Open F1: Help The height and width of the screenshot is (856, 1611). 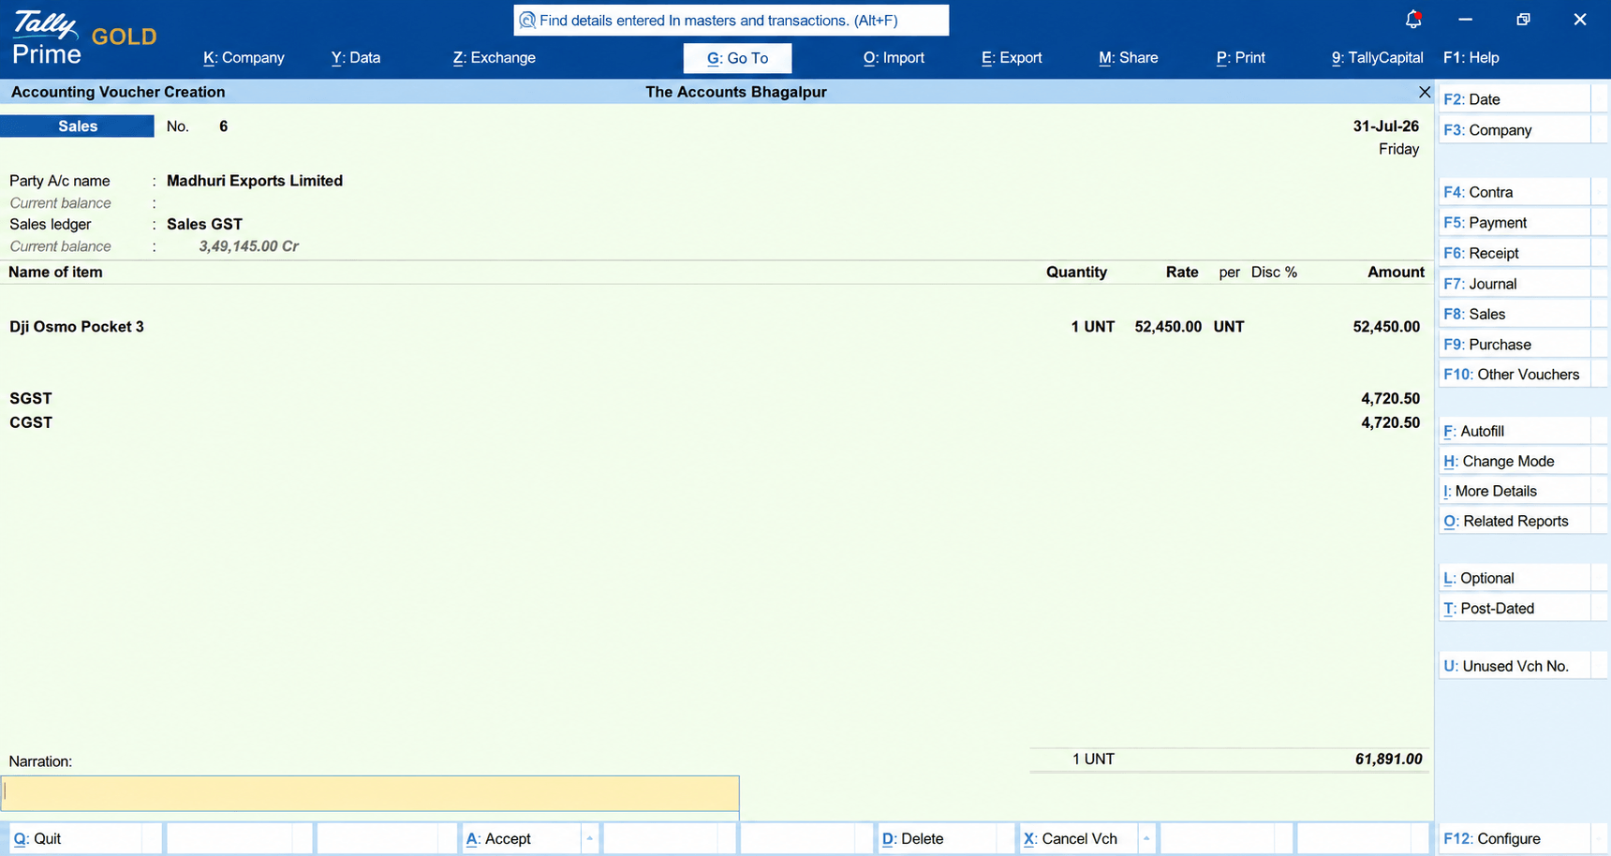(x=1471, y=58)
